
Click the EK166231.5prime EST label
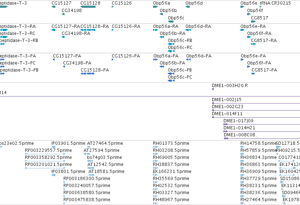172,172
